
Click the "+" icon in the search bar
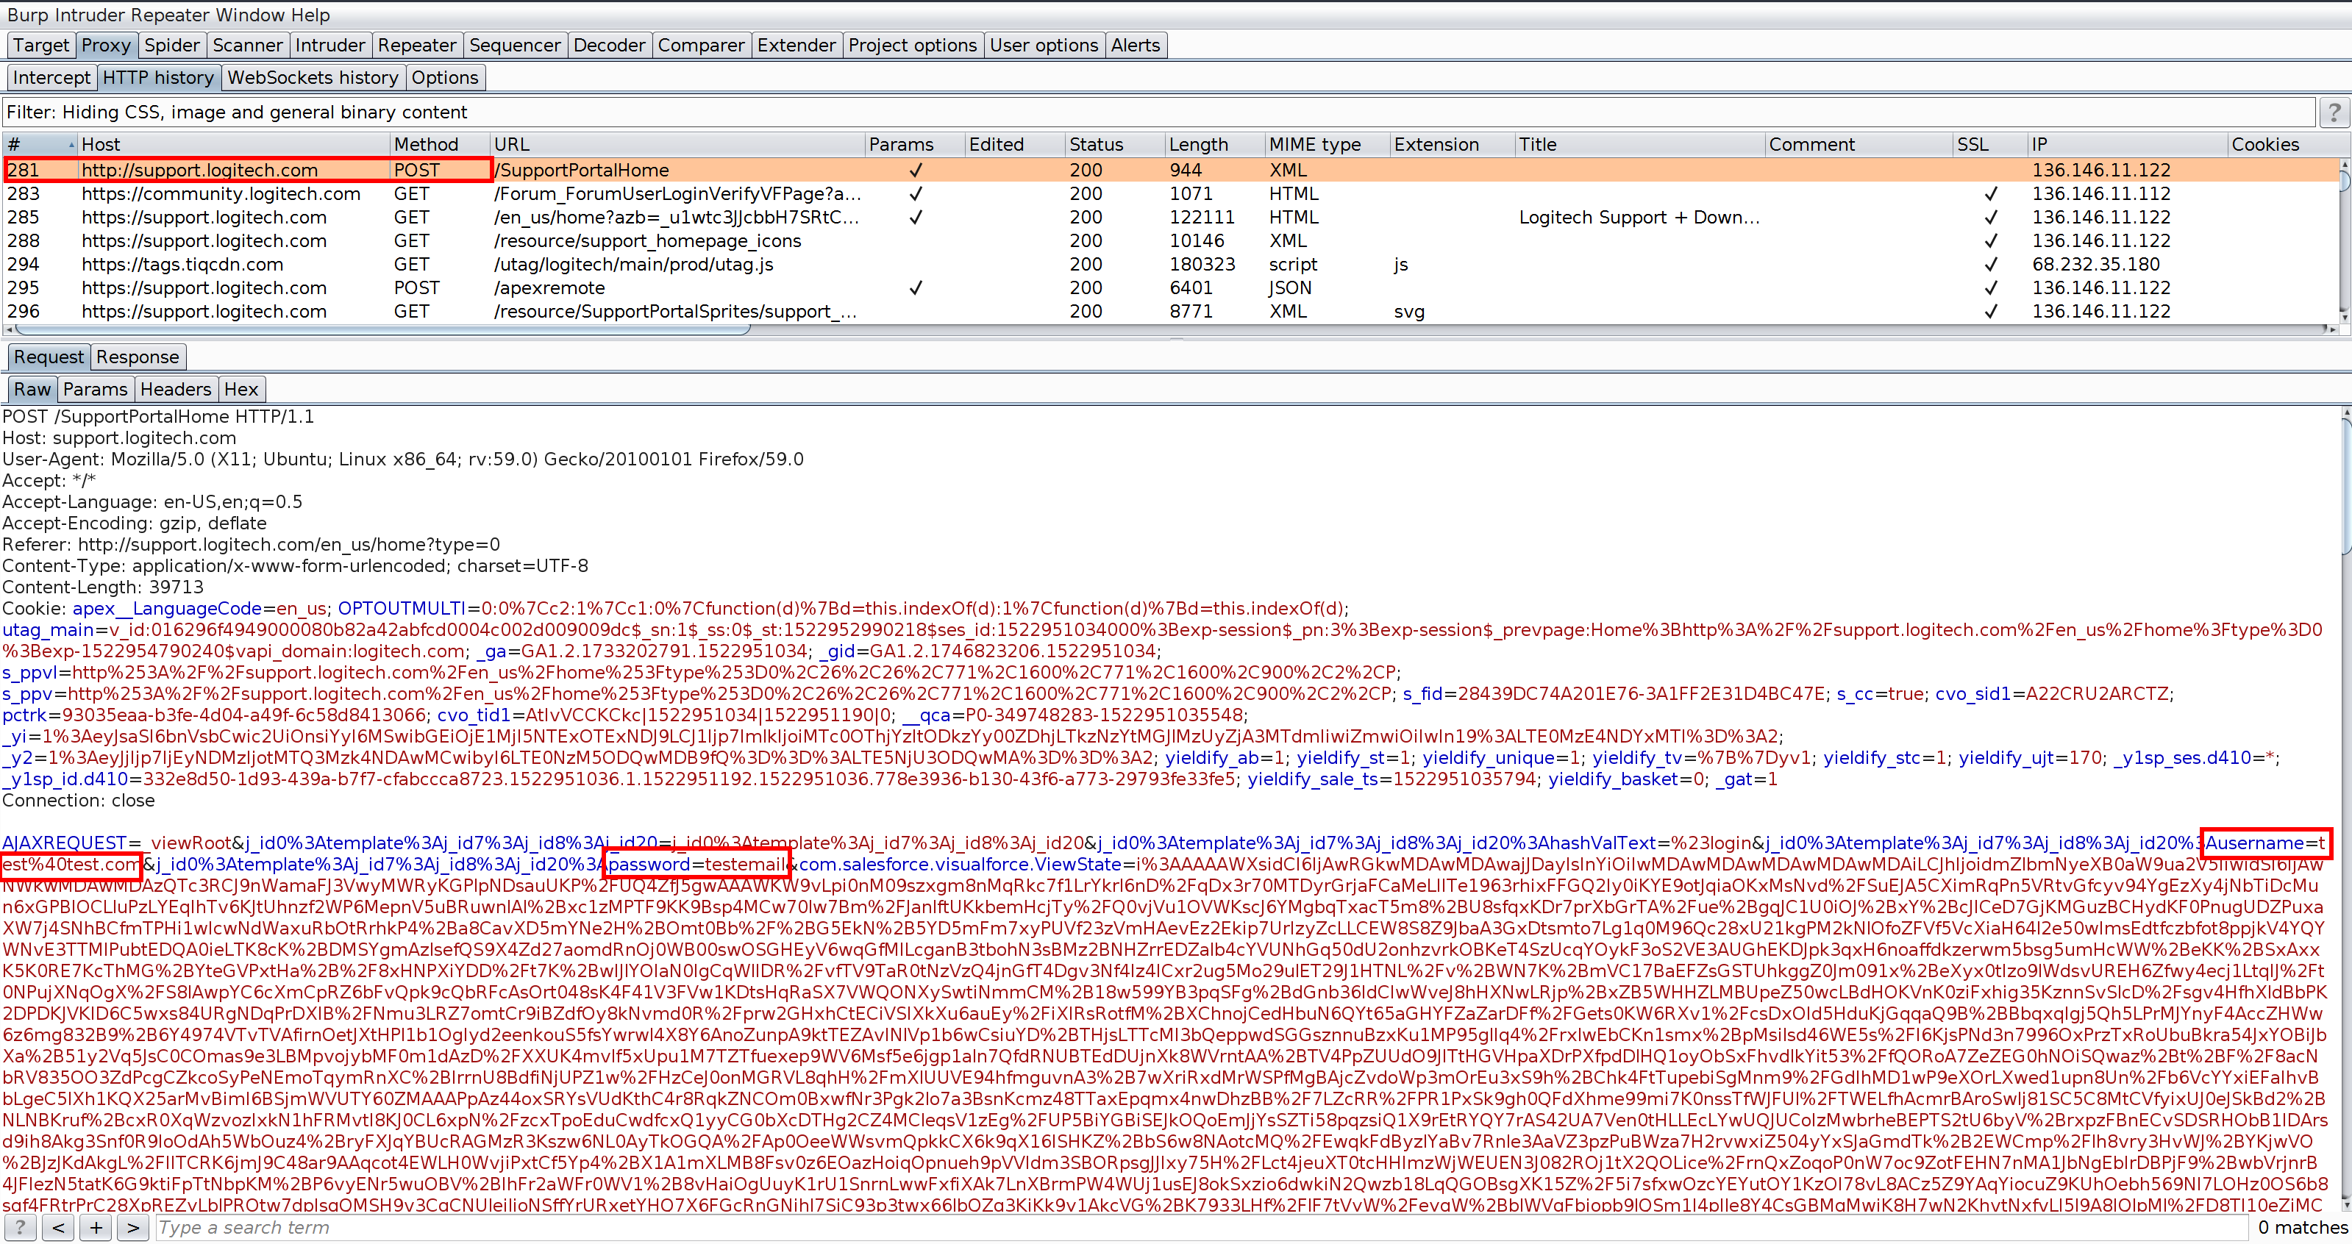pyautogui.click(x=96, y=1228)
